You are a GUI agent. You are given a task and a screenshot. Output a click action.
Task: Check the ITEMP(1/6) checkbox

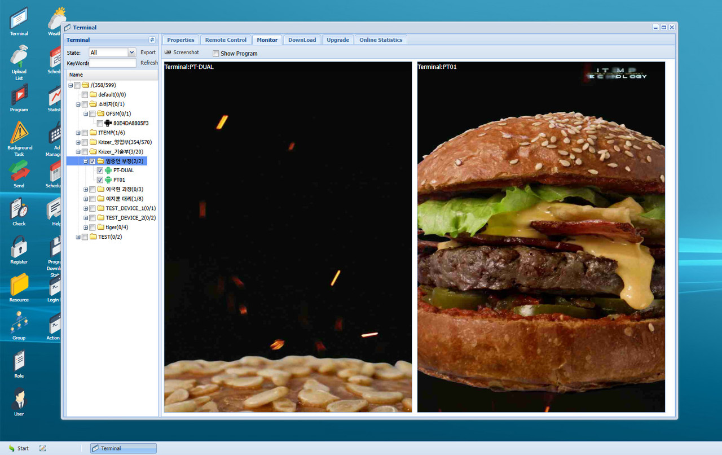(x=85, y=133)
